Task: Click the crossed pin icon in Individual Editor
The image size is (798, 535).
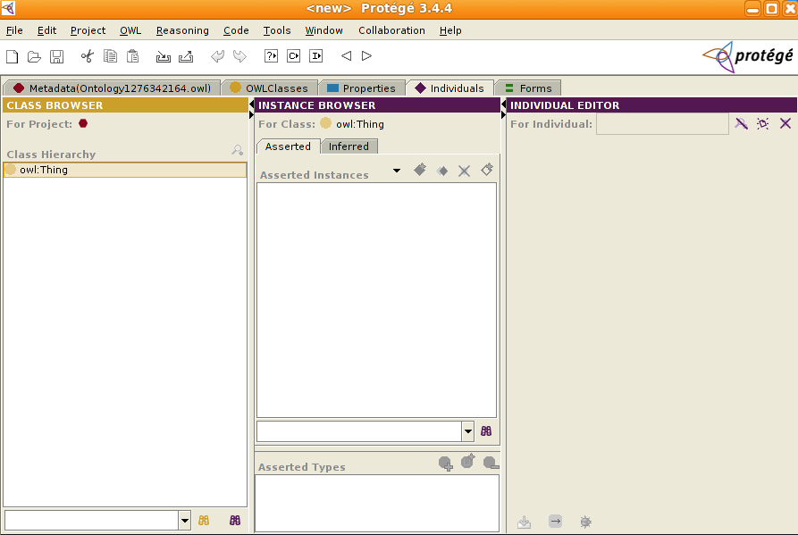Action: tap(741, 123)
